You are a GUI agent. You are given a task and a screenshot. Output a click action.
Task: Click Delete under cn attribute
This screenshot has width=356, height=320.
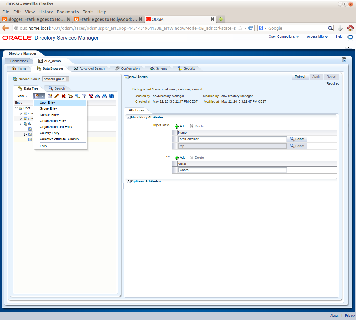click(197, 158)
